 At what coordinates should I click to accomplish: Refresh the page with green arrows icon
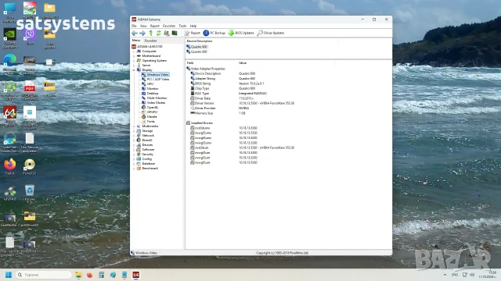[x=158, y=33]
